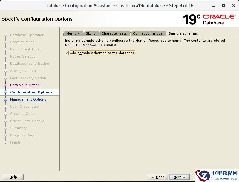Click the Configuration Options step bullet icon

coord(5,92)
